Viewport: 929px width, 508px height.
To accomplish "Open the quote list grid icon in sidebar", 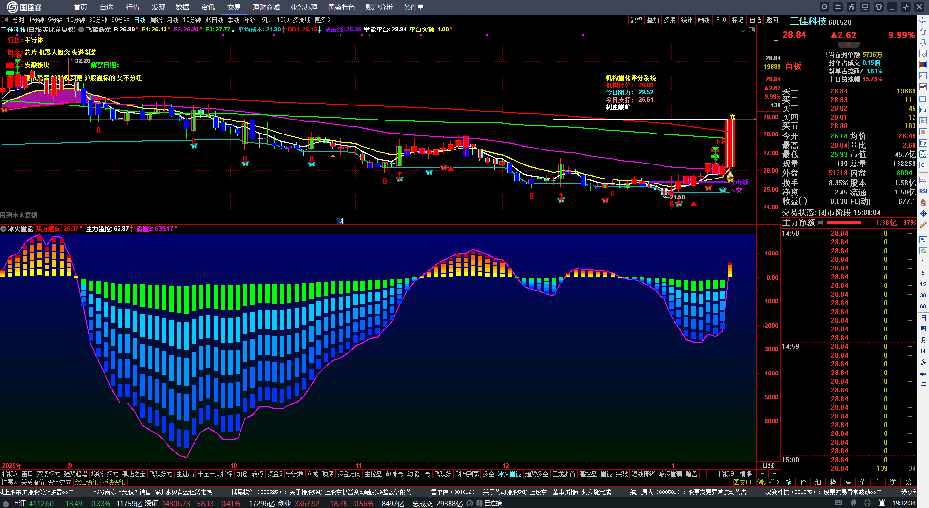I will (x=923, y=65).
